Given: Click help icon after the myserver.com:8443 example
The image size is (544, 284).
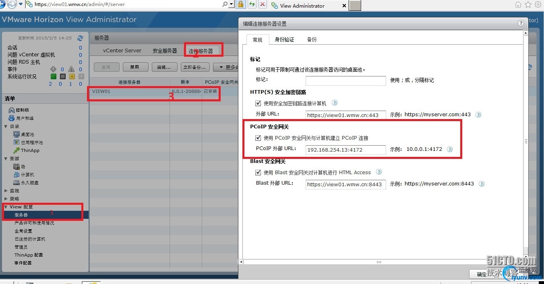Looking at the screenshot, I should click(482, 184).
